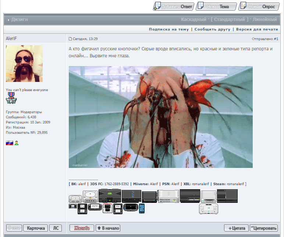284x237 pixels.
Task: Click the +Цитата multiquote button
Action: coord(236,228)
